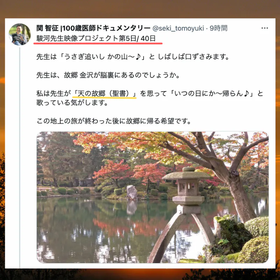Open the attached autumn garden photo
Screen dimensions: 280x280
tap(153, 197)
